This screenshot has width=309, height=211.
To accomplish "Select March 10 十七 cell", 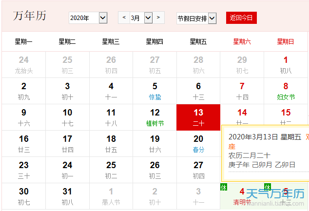I will (x=67, y=117).
